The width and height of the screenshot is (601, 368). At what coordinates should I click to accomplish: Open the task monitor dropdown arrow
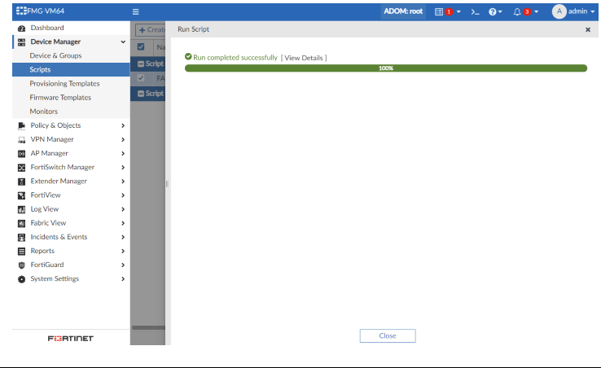click(x=458, y=12)
